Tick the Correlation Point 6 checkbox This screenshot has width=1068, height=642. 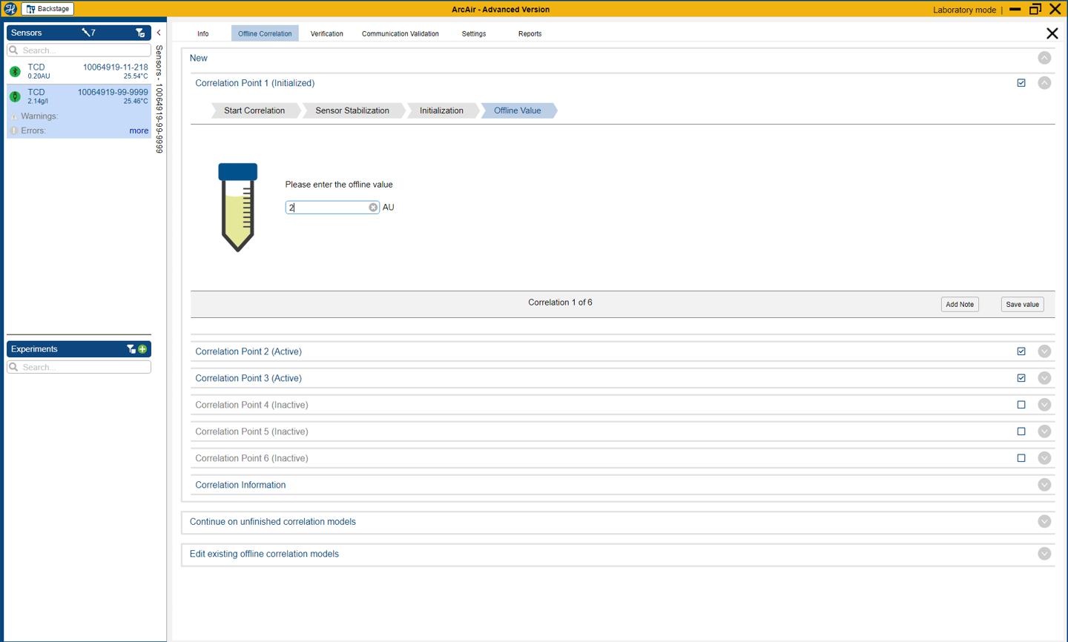pyautogui.click(x=1021, y=458)
